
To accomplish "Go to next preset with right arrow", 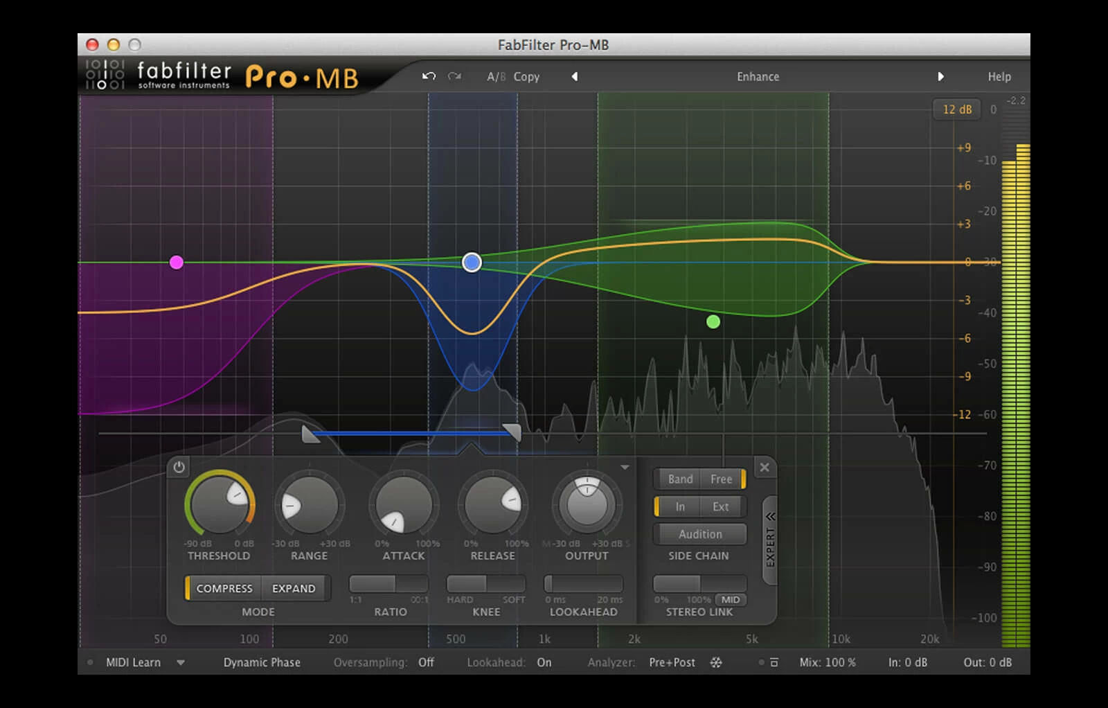I will 940,76.
